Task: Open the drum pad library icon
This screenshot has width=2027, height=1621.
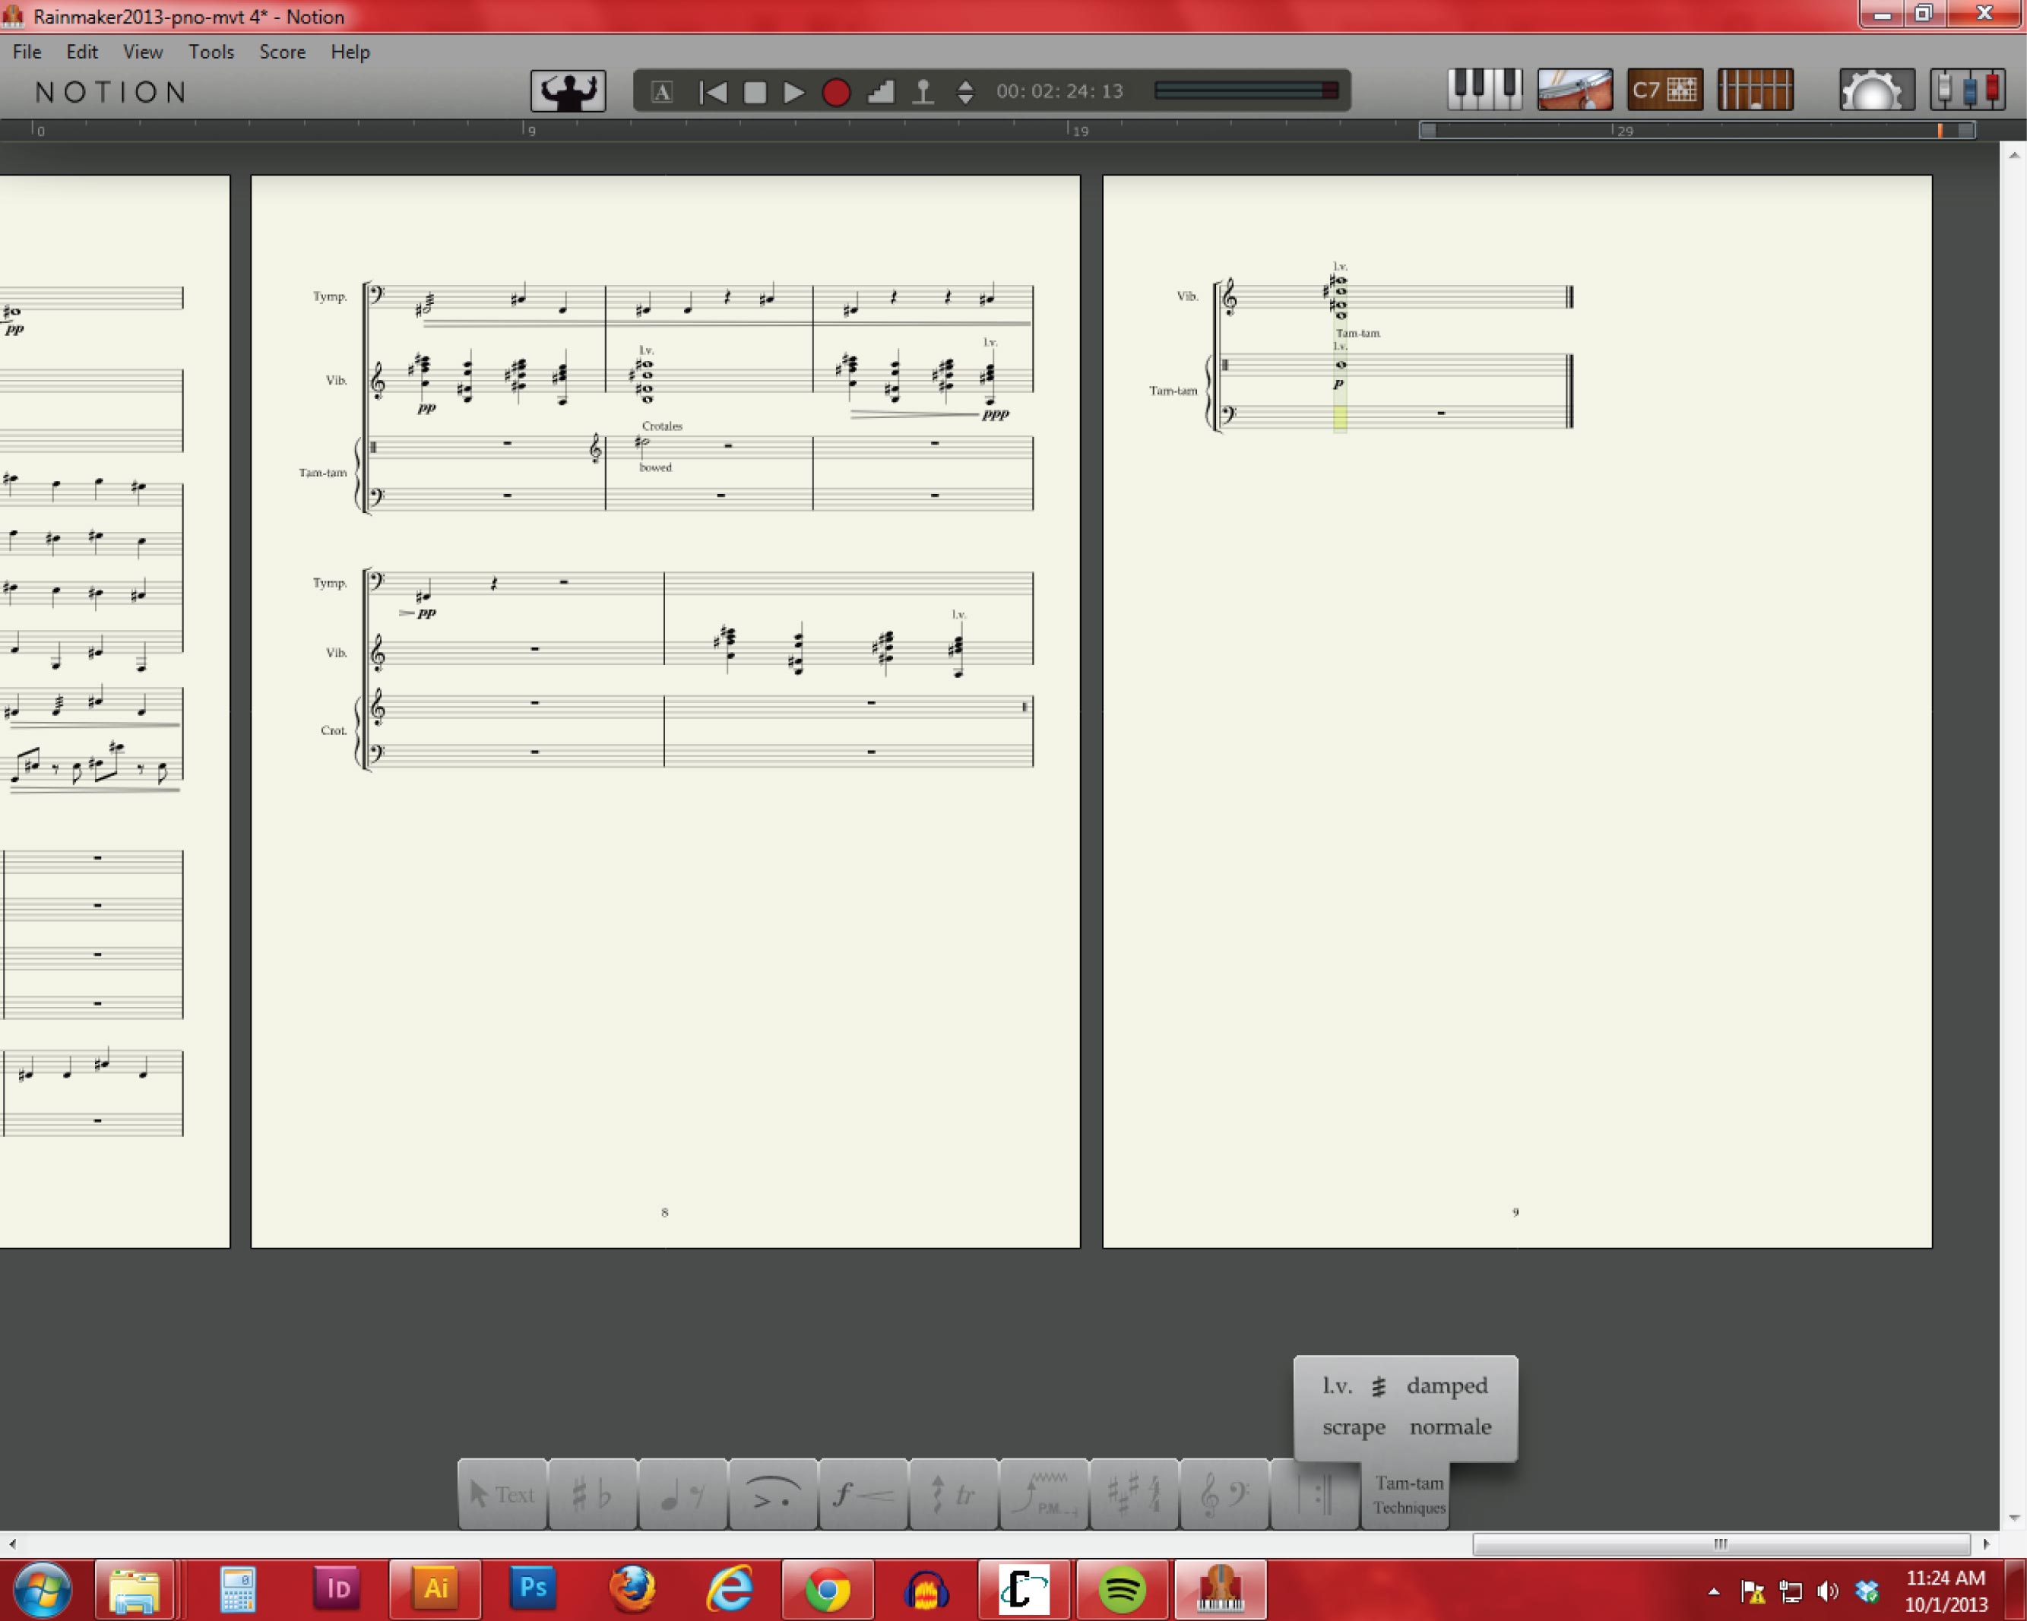Action: point(1575,90)
